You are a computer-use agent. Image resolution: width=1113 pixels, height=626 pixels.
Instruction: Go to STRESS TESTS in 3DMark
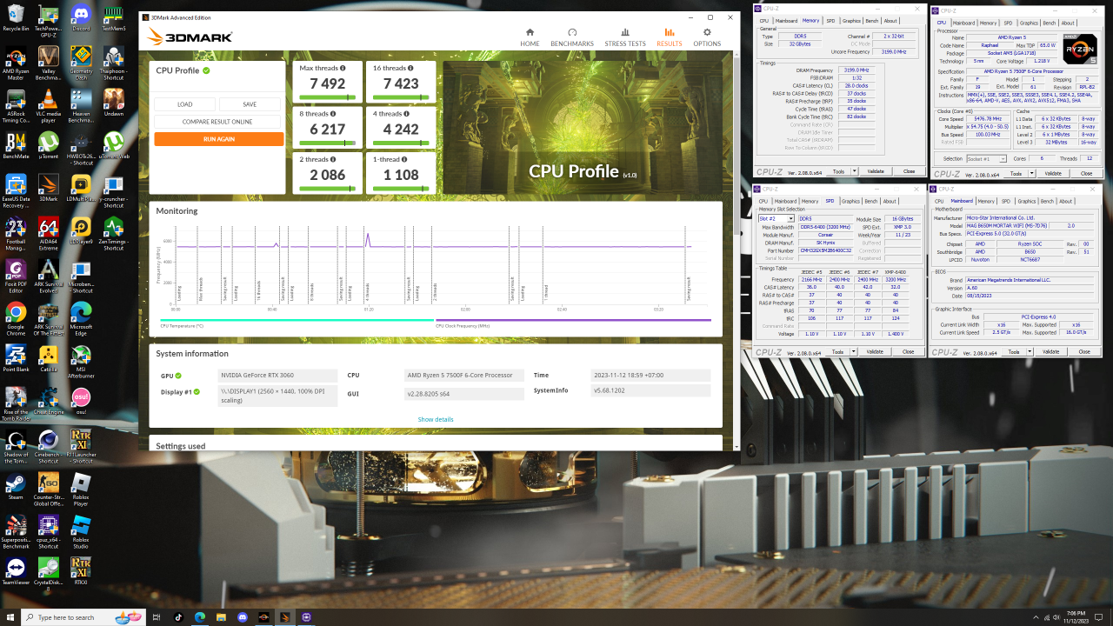[x=625, y=37]
